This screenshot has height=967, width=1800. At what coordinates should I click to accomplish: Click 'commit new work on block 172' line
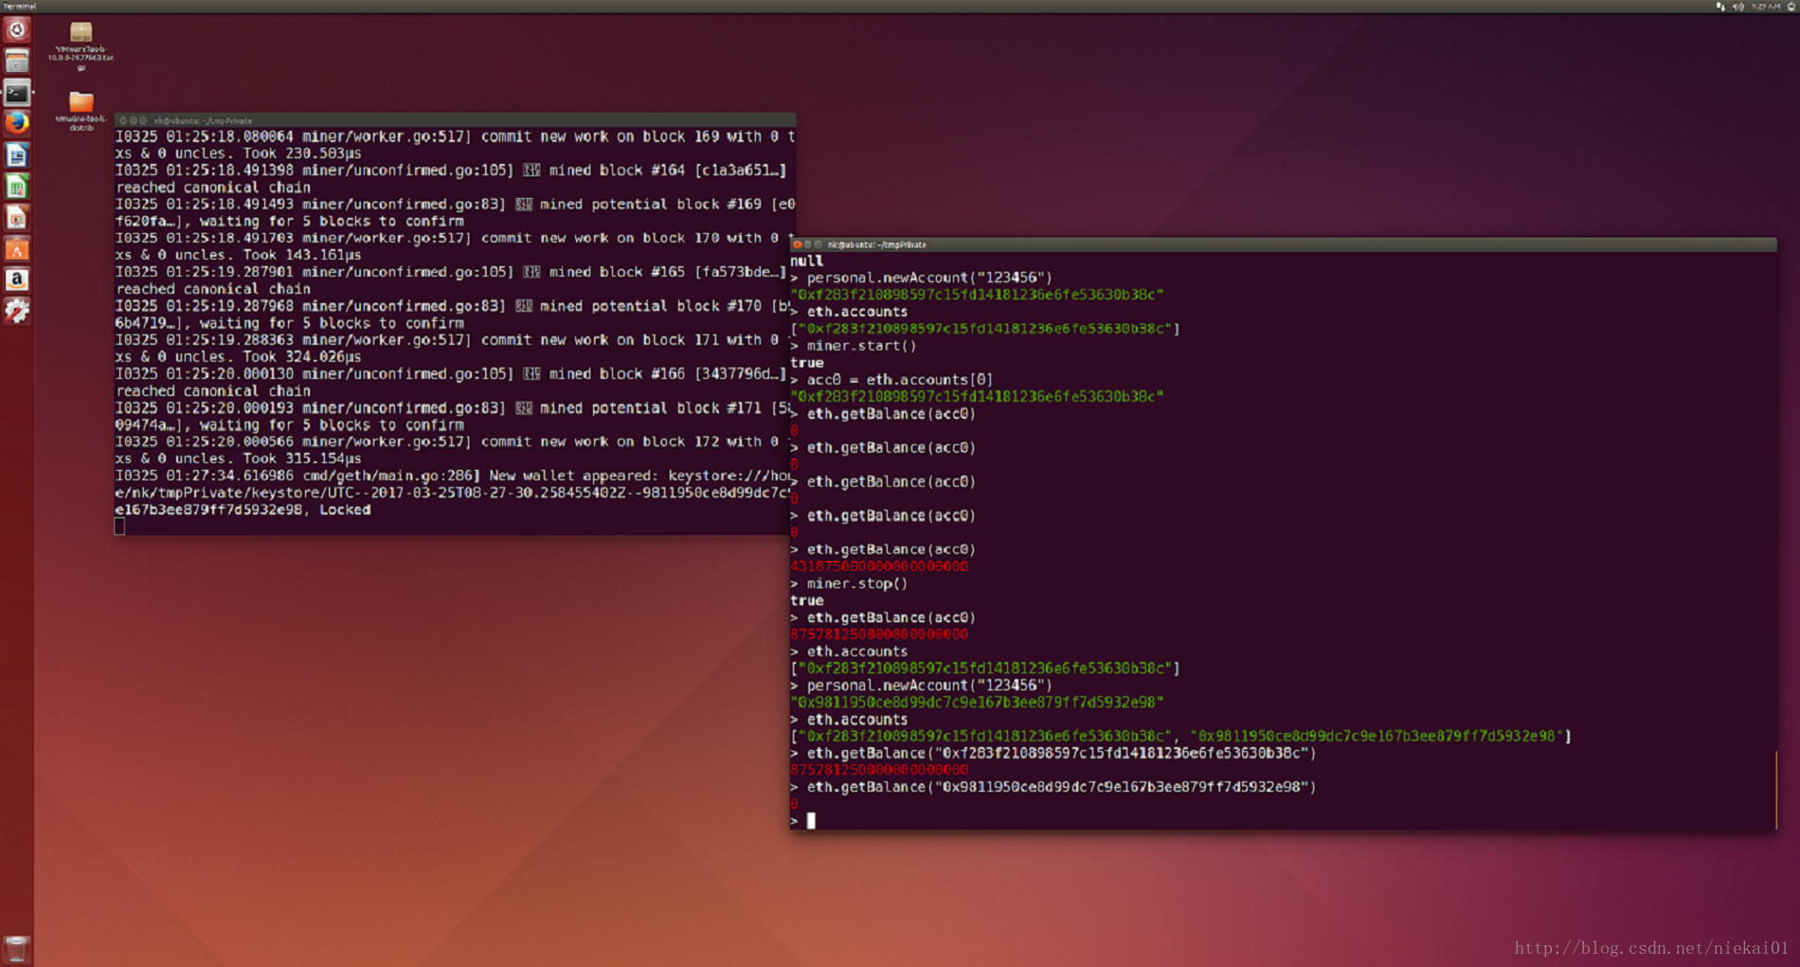[x=455, y=442]
